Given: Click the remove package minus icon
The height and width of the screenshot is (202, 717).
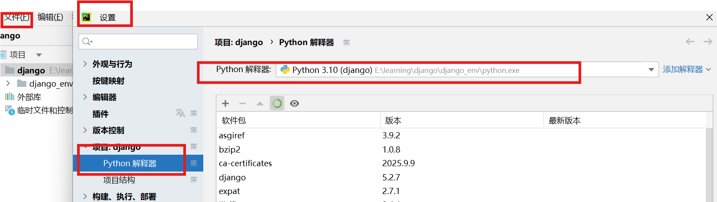Looking at the screenshot, I should tap(242, 103).
